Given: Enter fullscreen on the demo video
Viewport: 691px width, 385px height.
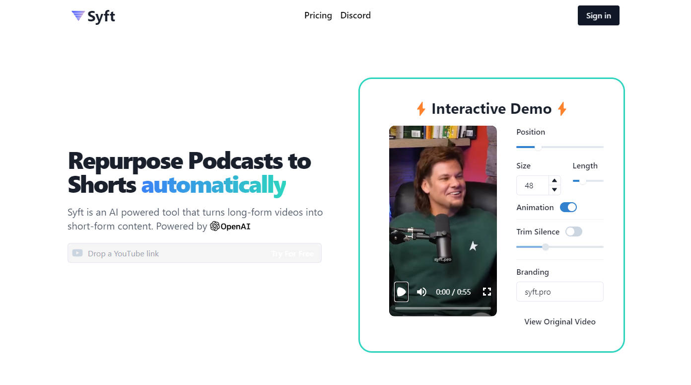Looking at the screenshot, I should (486, 292).
